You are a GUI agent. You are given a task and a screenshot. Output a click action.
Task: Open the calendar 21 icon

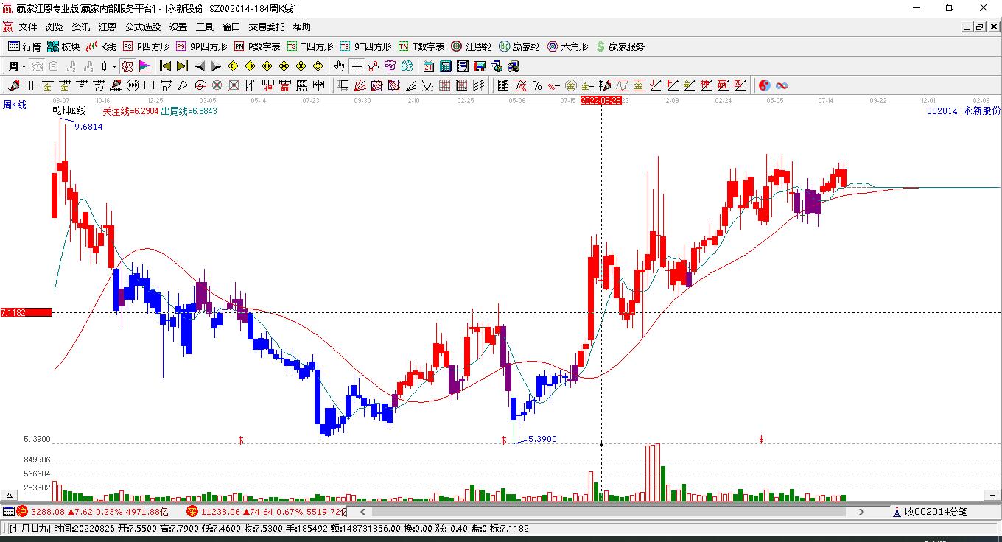(x=428, y=66)
